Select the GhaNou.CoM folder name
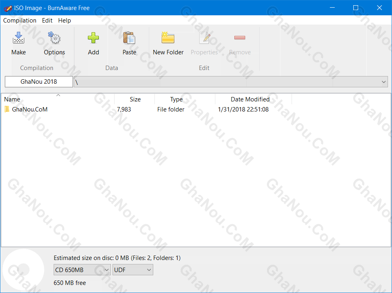This screenshot has width=392, height=293. (30, 109)
